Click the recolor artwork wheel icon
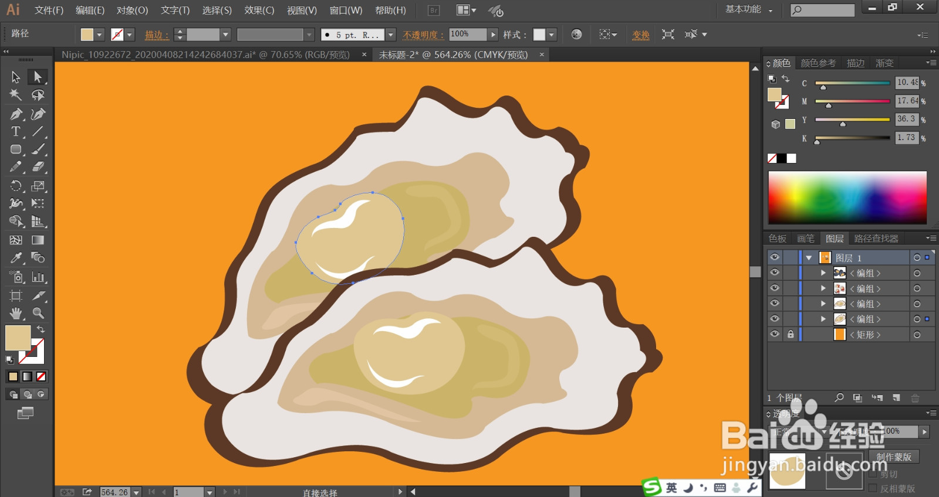The height and width of the screenshot is (497, 939). pos(576,35)
